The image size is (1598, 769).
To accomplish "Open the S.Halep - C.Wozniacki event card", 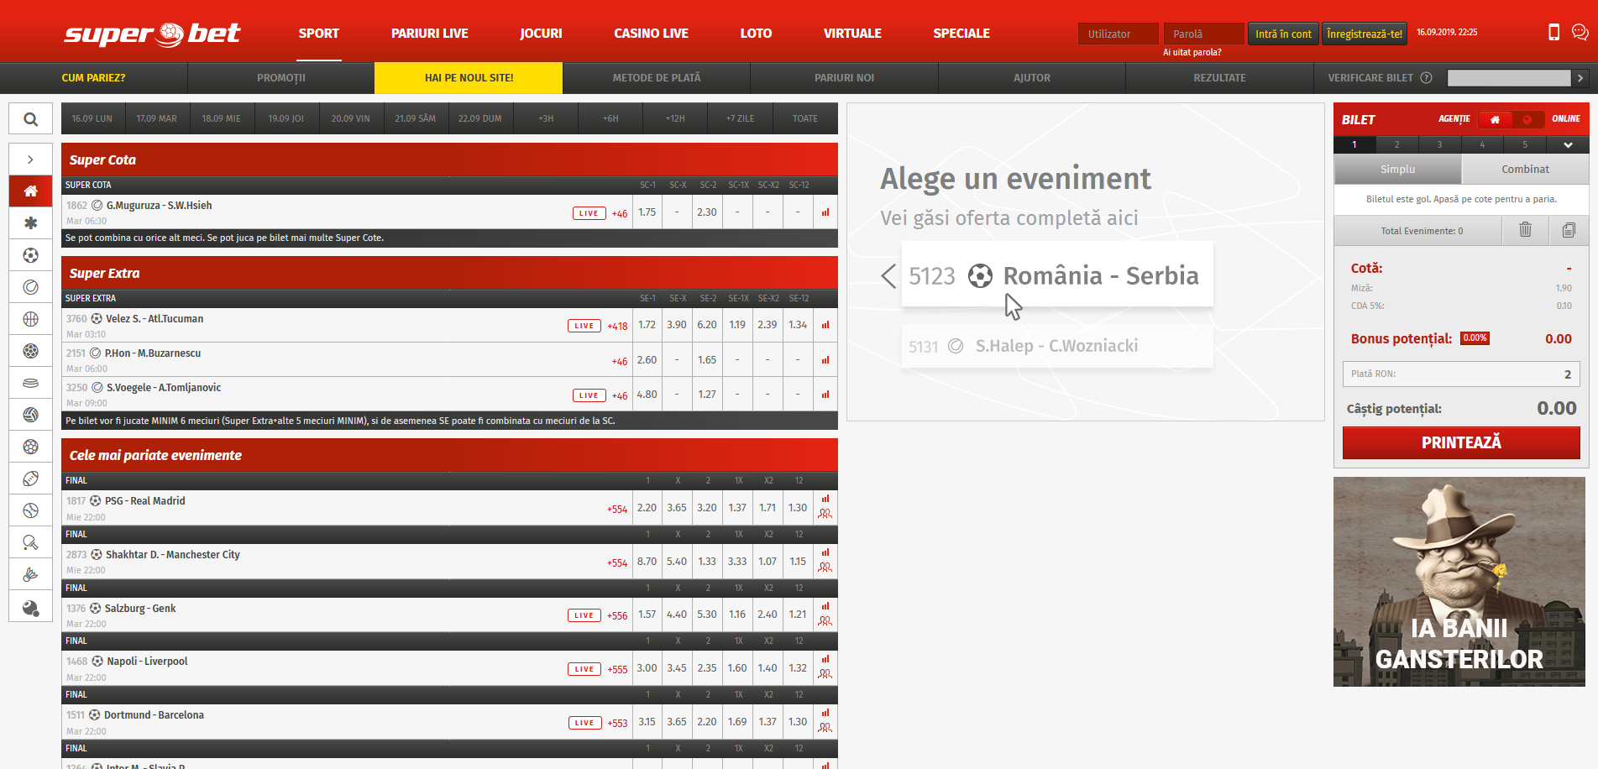I will [1057, 346].
